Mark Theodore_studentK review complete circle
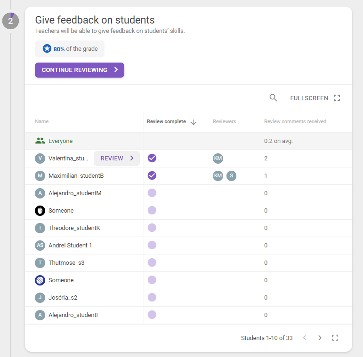 152,228
